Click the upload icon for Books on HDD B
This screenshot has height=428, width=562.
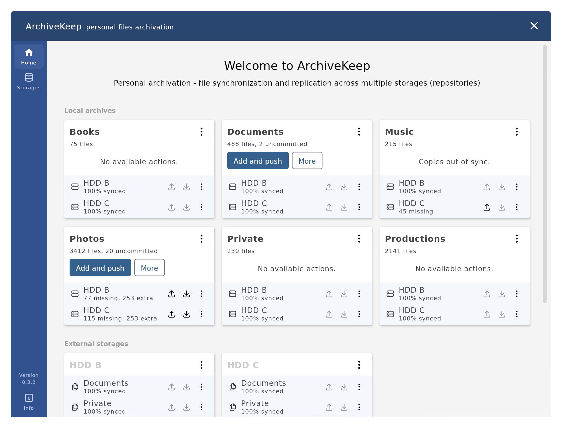click(x=172, y=187)
